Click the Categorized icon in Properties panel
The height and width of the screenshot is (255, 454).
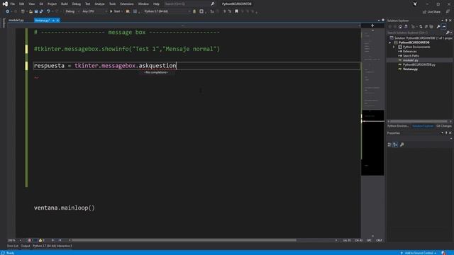(389, 144)
